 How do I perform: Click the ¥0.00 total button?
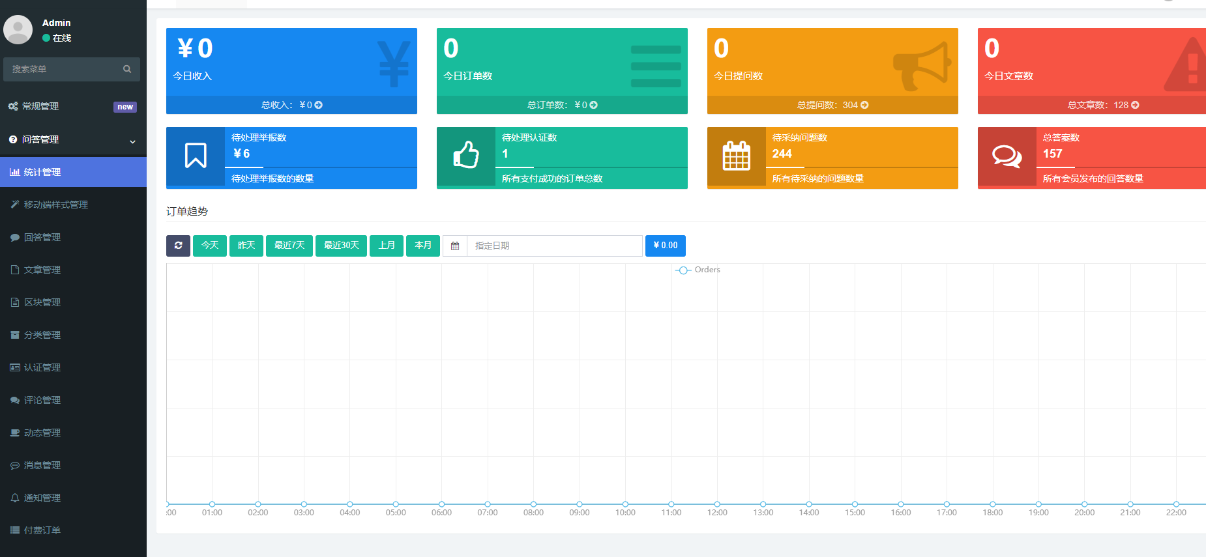[666, 246]
